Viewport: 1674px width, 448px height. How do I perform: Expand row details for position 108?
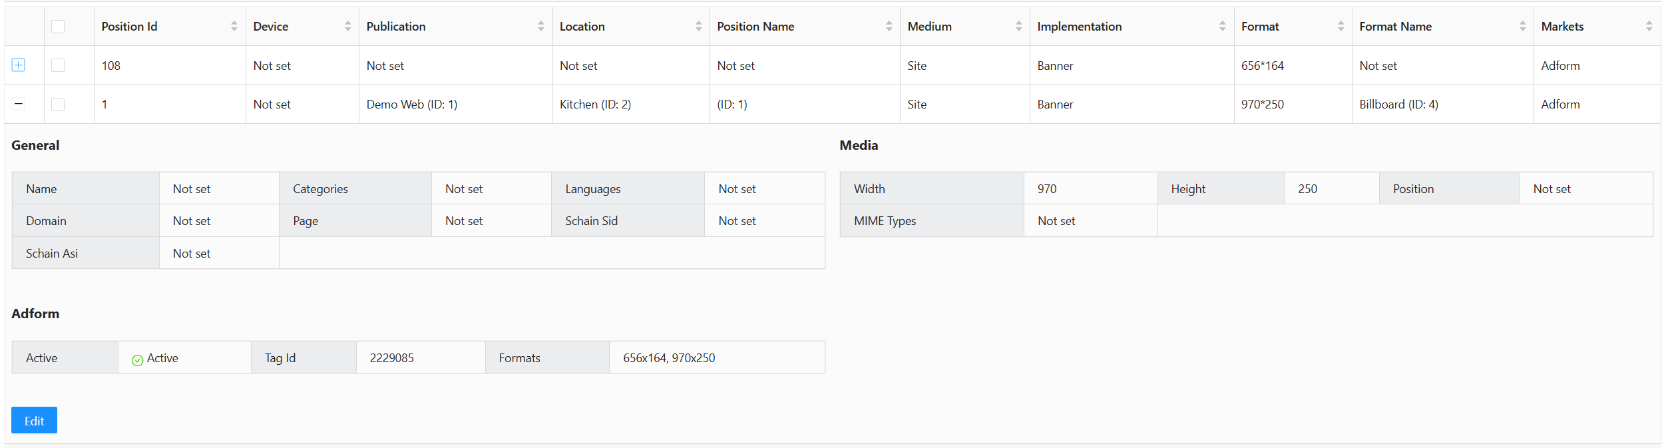pos(19,65)
